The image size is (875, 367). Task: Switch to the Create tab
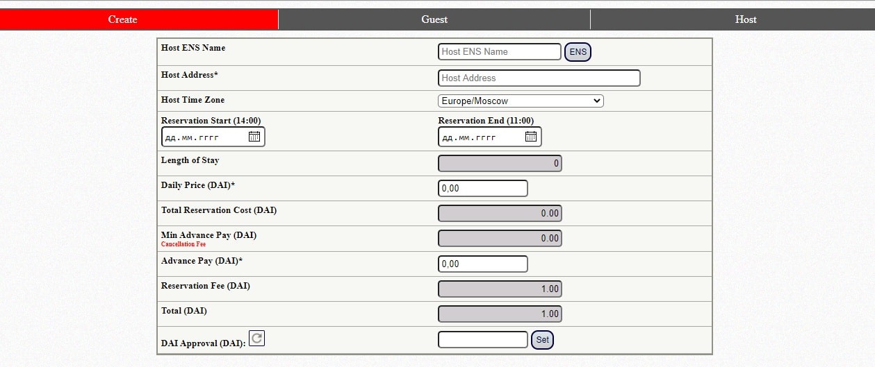139,19
